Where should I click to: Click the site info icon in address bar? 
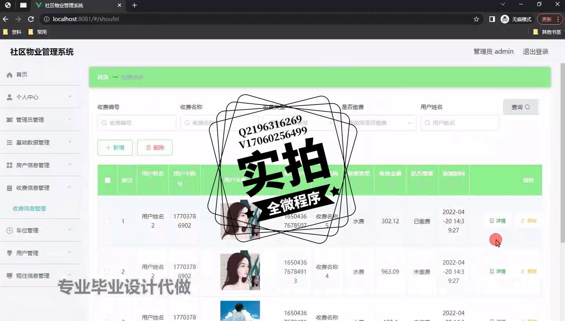pos(46,19)
